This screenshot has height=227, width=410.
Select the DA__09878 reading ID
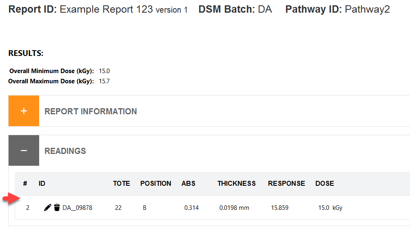tap(78, 208)
